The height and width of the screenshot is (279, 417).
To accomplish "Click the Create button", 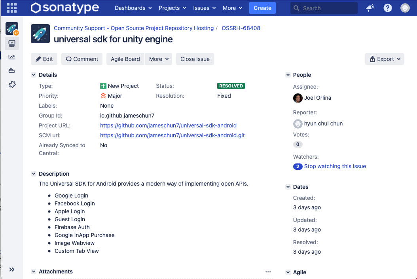I will pos(262,8).
